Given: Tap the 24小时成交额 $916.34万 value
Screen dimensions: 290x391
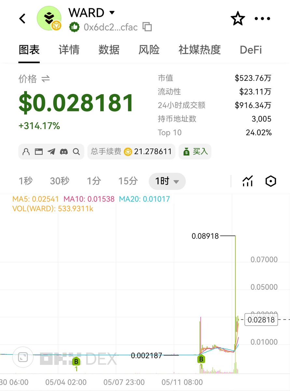Looking at the screenshot, I should (253, 105).
